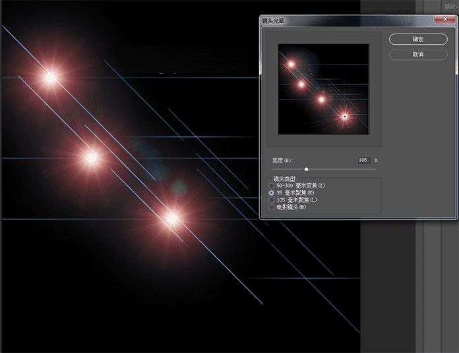Click the 取消 button to cancel the dialog
The height and width of the screenshot is (353, 459).
point(418,55)
